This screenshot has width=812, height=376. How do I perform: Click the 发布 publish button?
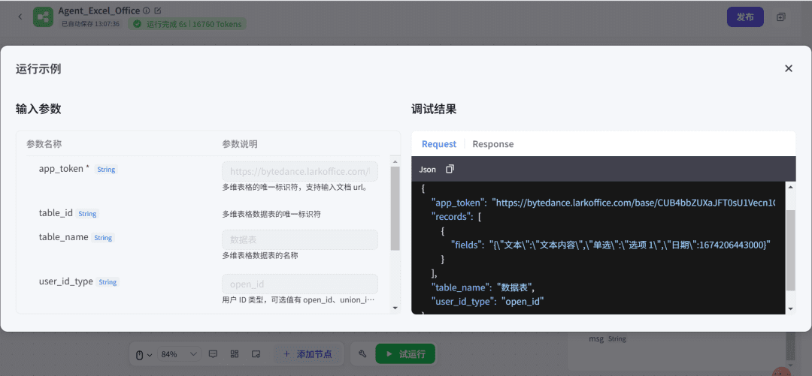click(744, 17)
